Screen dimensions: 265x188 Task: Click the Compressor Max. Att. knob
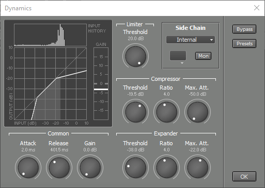(197, 112)
